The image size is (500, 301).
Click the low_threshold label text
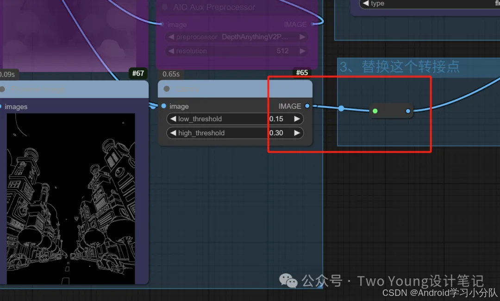click(x=200, y=119)
